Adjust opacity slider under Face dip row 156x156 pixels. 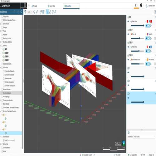pos(137,38)
